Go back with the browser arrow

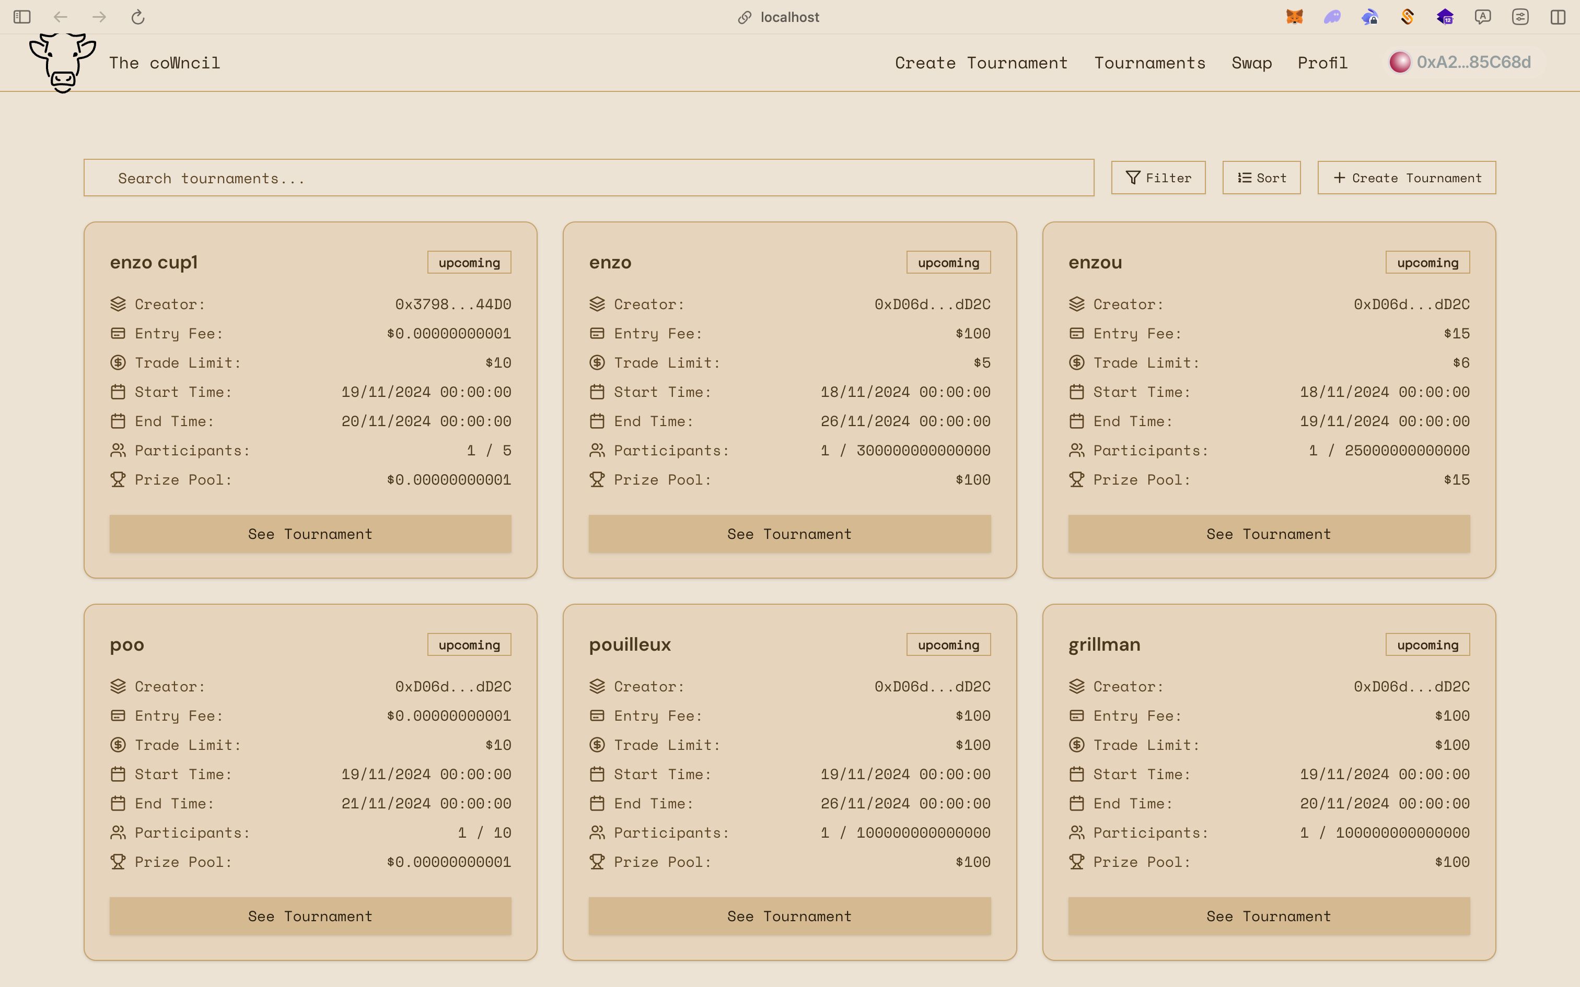(61, 17)
